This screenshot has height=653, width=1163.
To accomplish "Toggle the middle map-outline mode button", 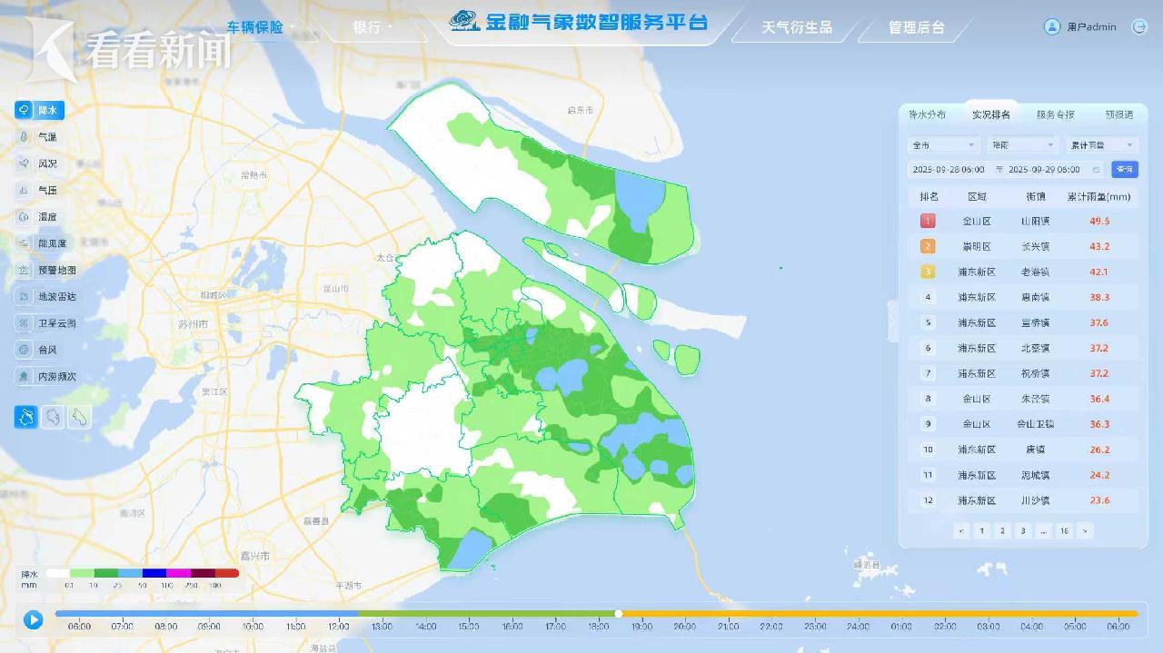I will coord(53,417).
